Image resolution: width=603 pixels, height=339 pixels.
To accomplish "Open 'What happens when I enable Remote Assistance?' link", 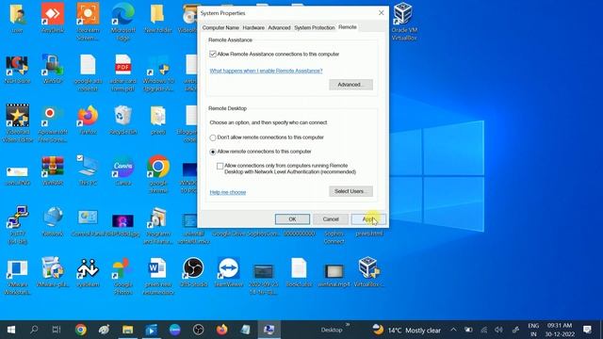I will 266,71.
